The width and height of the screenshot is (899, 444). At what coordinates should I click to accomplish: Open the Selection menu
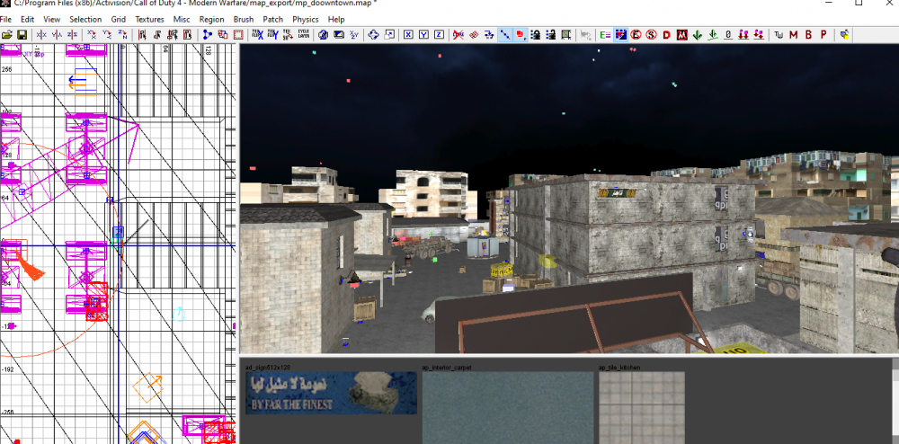click(85, 19)
